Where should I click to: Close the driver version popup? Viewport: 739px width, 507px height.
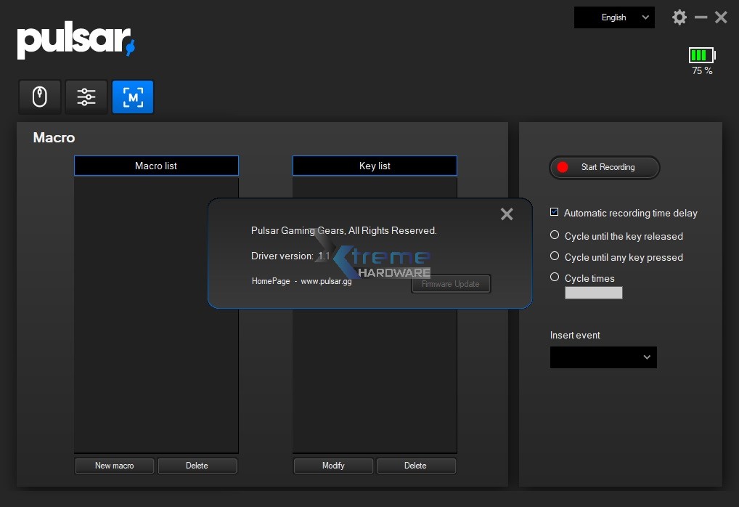point(507,214)
